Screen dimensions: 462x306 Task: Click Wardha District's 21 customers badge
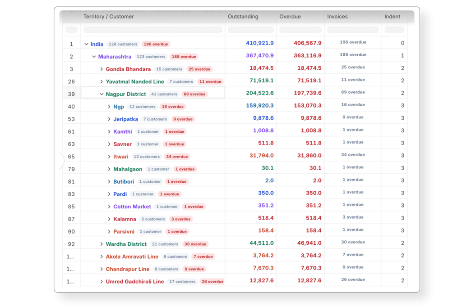pos(165,244)
